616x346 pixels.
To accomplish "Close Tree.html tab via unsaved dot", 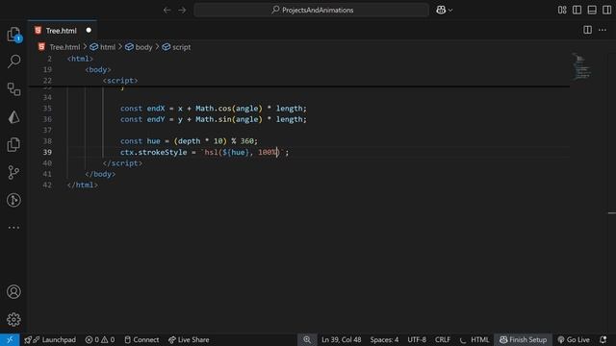I will tap(89, 30).
